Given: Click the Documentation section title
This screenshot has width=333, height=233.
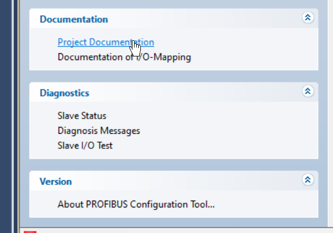Looking at the screenshot, I should [x=74, y=19].
